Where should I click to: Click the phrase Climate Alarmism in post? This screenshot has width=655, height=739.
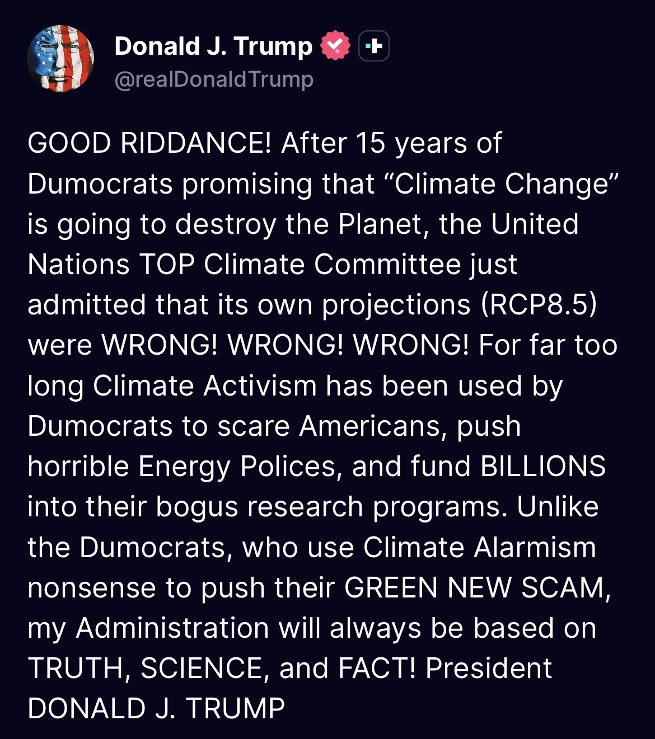pos(480,547)
